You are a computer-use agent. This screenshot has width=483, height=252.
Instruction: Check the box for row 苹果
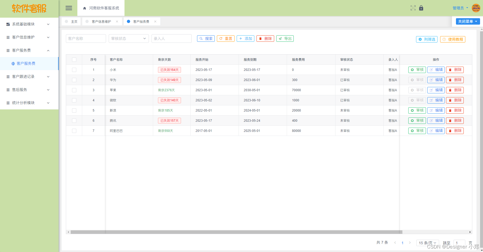(x=74, y=90)
